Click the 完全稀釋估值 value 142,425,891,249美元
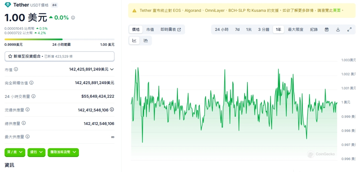 (x=95, y=83)
